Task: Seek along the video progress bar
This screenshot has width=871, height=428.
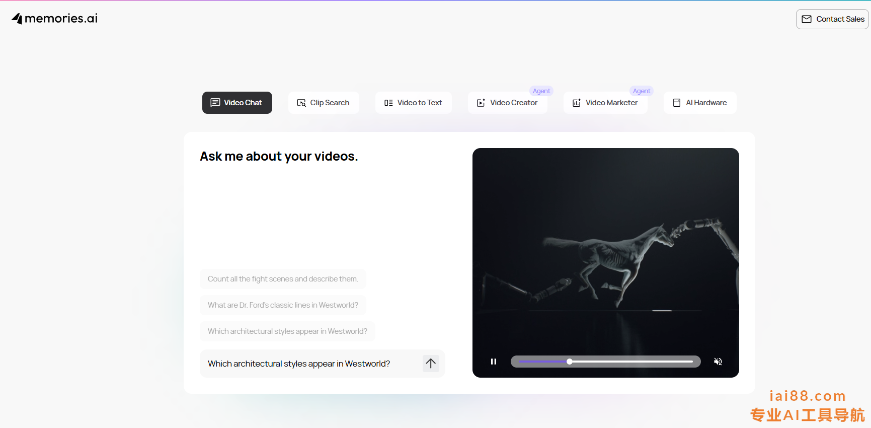Action: (606, 362)
